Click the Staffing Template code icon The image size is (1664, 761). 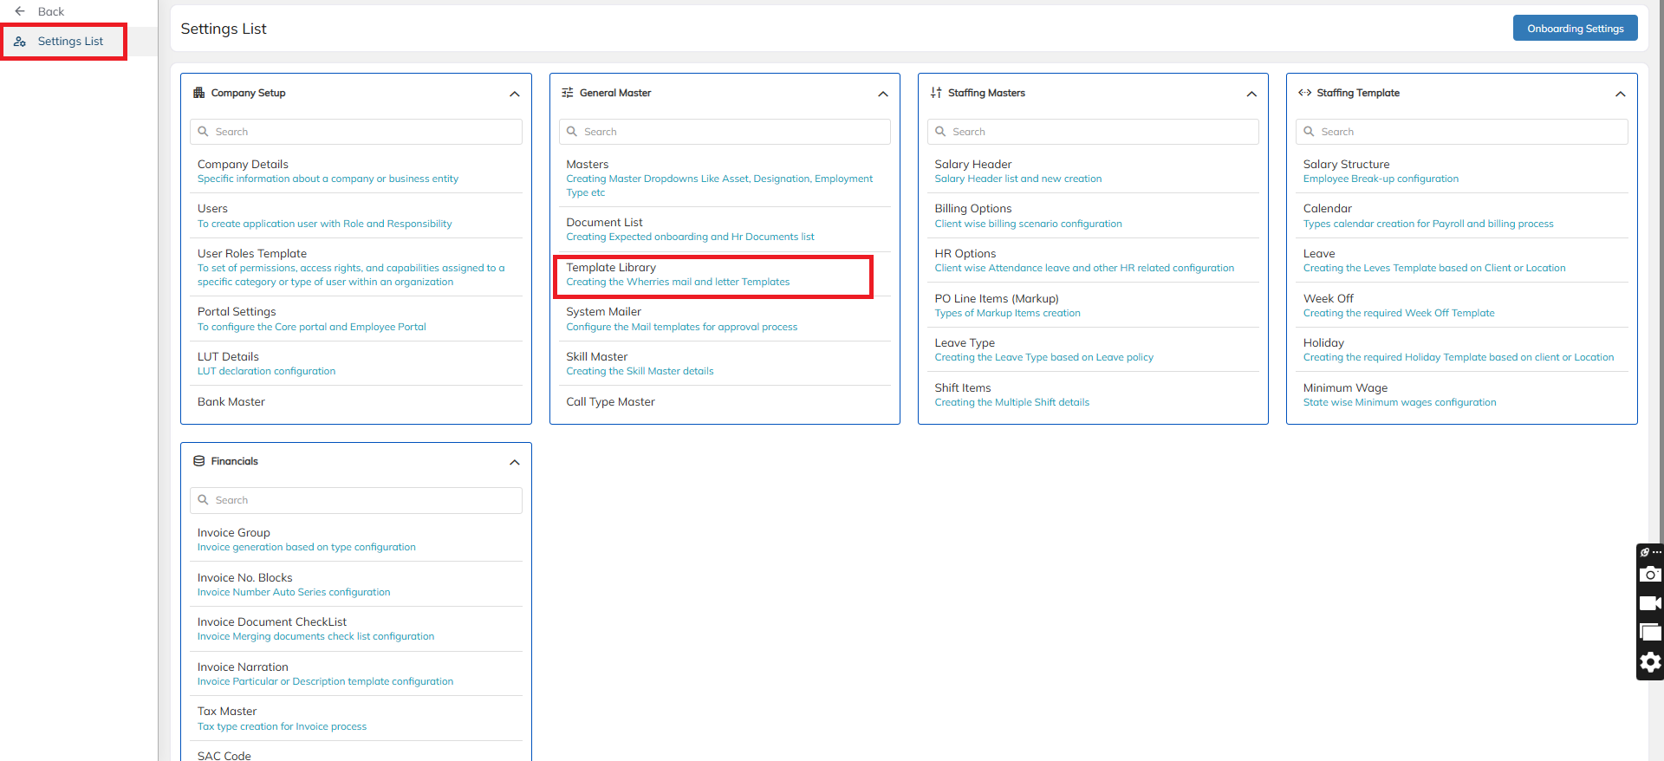1304,93
